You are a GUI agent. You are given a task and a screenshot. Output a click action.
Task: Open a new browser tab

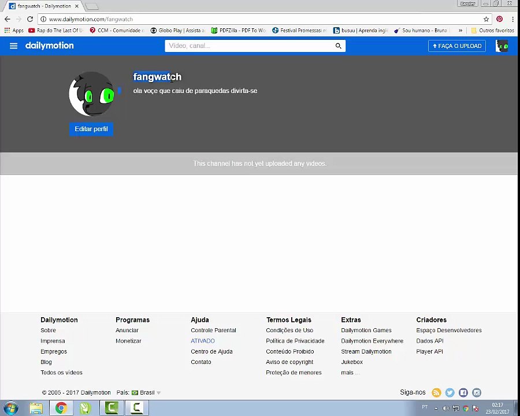[x=91, y=6]
